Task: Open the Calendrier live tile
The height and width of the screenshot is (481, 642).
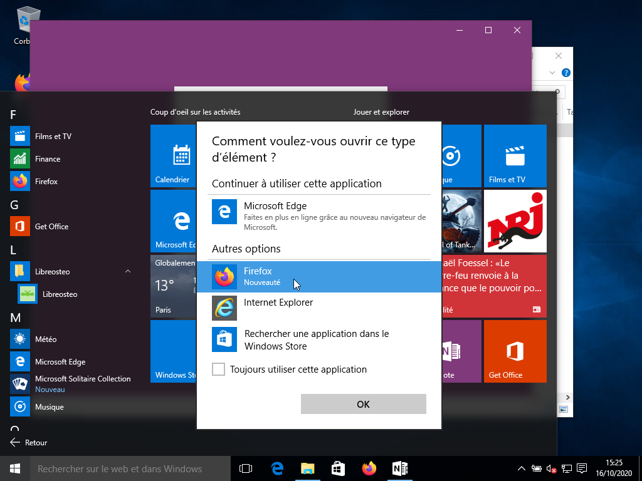Action: (173, 156)
